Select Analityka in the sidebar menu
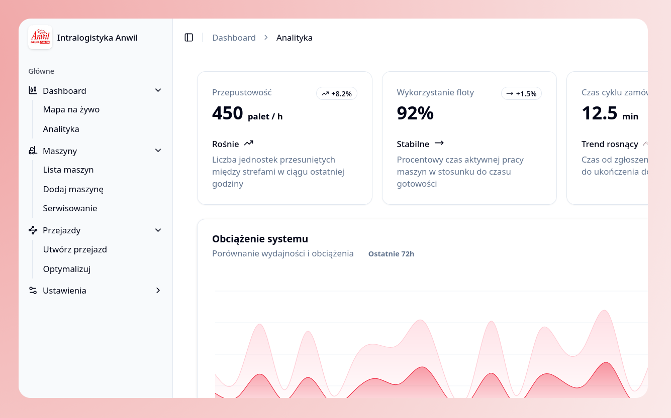This screenshot has width=671, height=418. click(61, 129)
